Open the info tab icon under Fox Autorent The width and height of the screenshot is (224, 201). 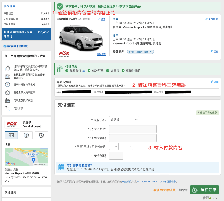(x=26, y=135)
